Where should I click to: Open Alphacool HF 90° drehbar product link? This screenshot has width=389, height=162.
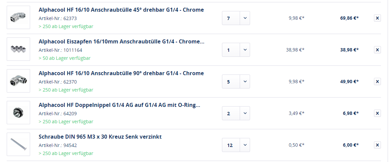pos(121,73)
